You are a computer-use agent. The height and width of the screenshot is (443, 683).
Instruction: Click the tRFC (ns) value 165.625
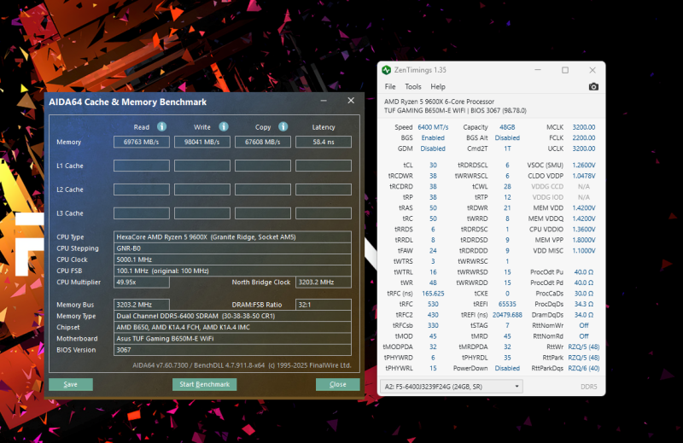433,294
